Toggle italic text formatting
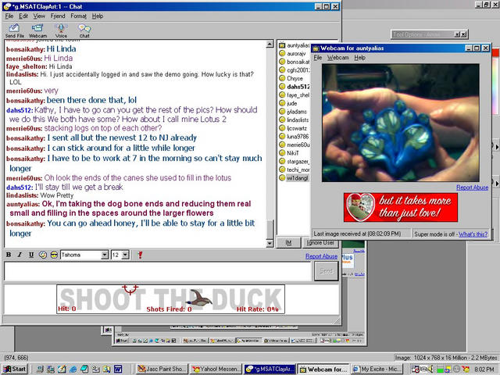500x375 pixels. coord(20,255)
